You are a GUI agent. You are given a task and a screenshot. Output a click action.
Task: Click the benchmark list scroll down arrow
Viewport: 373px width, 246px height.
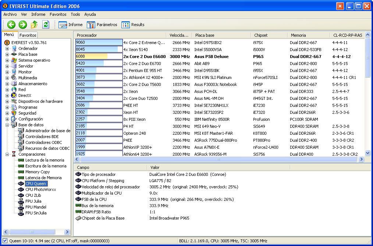point(367,153)
